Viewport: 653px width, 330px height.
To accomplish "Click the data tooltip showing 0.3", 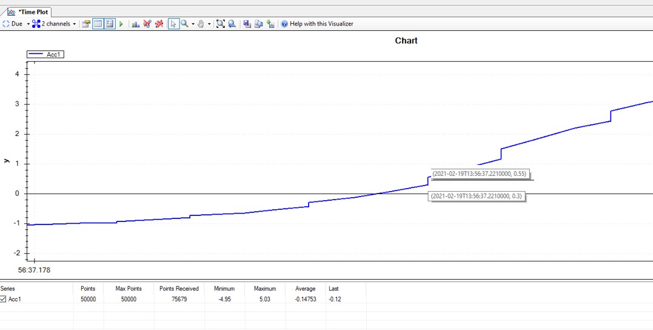I will [477, 196].
